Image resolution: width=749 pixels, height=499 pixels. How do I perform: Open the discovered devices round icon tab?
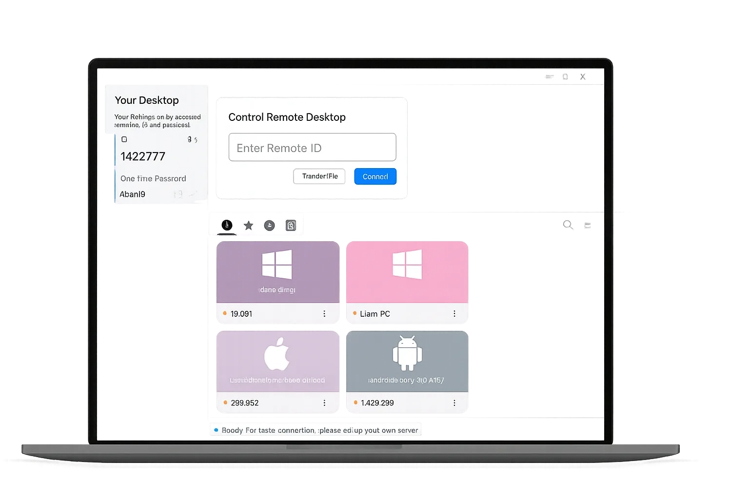click(x=269, y=226)
